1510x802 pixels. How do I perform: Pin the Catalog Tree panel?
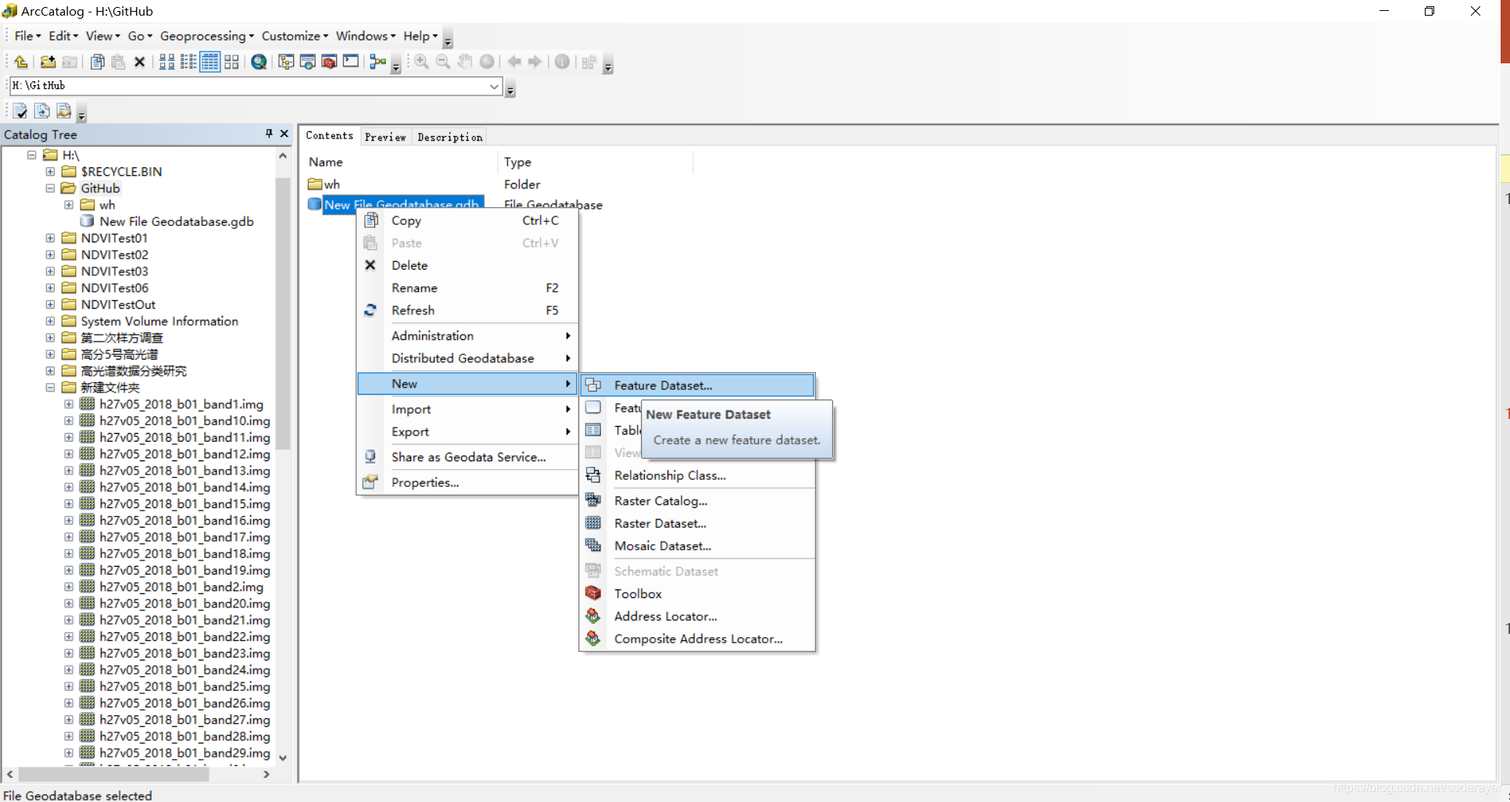pyautogui.click(x=269, y=134)
